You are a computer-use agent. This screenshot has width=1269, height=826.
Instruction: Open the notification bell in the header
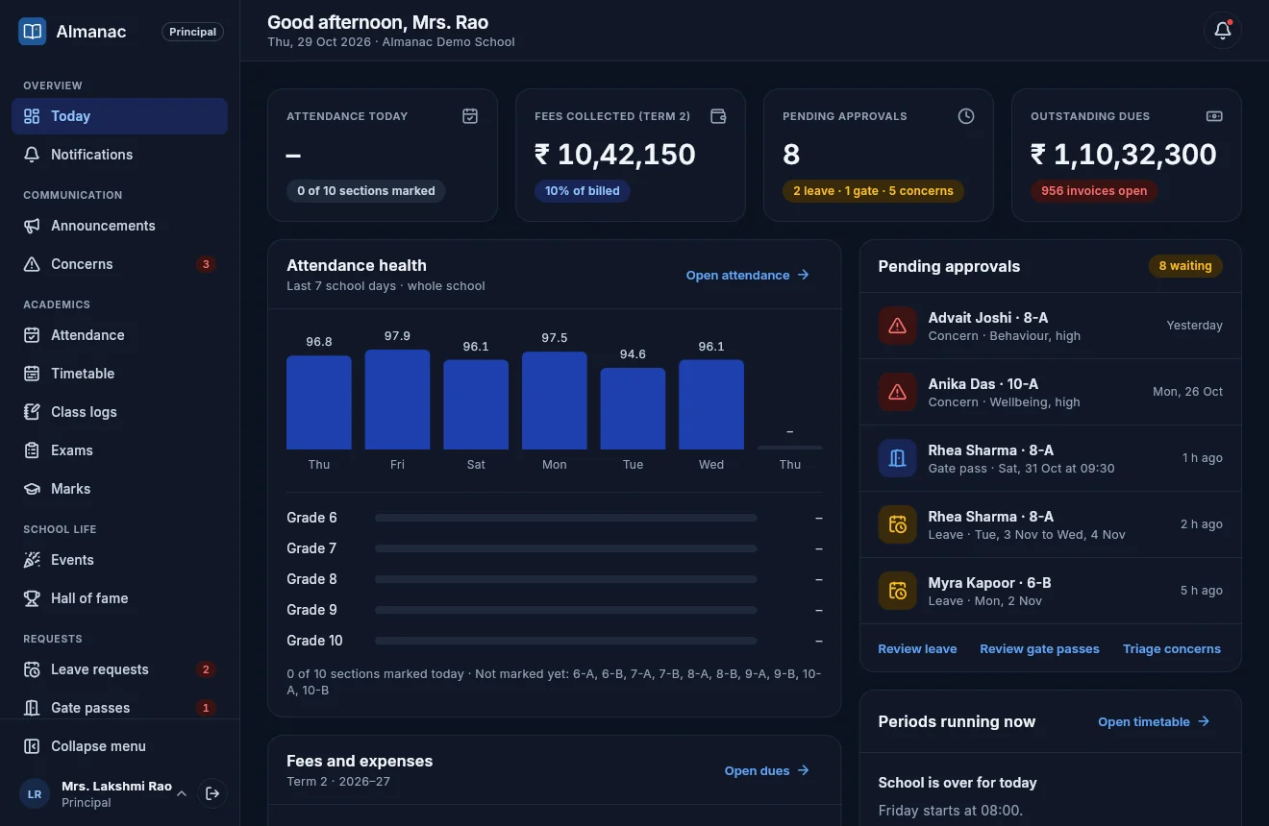1223,30
